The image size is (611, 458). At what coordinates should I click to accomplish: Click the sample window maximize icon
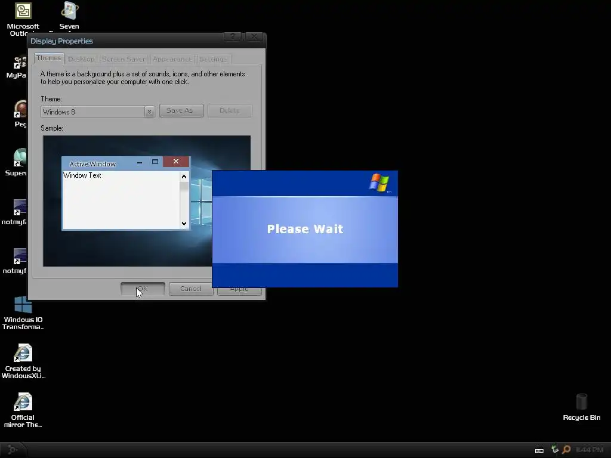pos(155,162)
